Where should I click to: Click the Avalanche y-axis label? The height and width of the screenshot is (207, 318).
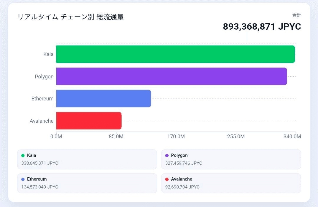[42, 121]
